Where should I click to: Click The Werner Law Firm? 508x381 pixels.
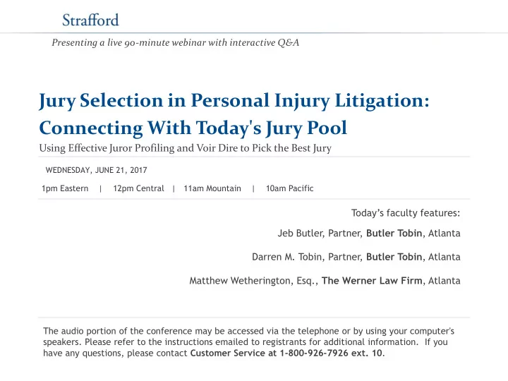[372, 281]
